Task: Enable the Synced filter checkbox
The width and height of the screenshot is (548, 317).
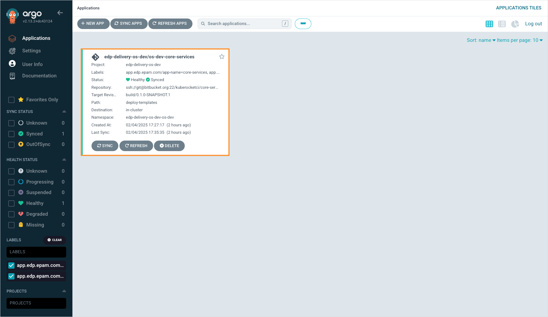Action: 11,133
